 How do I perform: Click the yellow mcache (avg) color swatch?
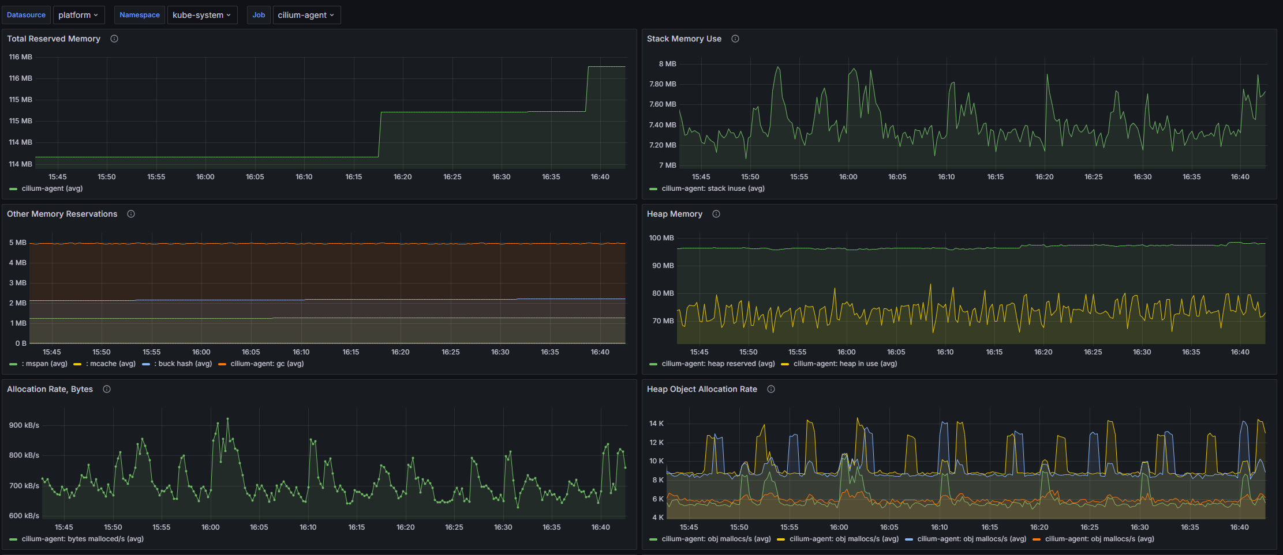click(77, 364)
